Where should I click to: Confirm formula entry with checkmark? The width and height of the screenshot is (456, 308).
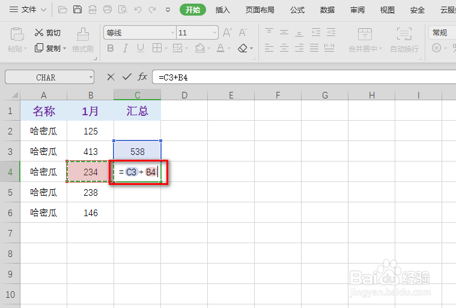pyautogui.click(x=127, y=77)
